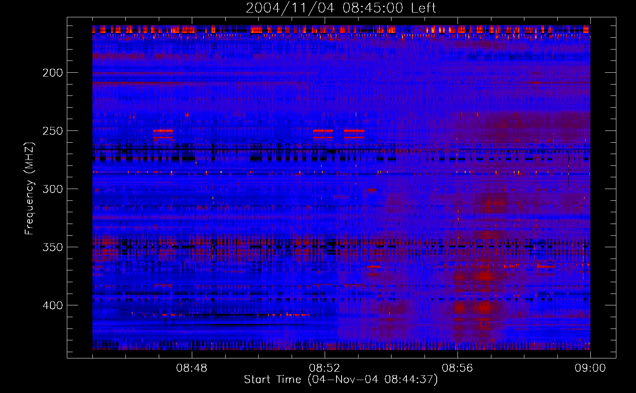636x393 pixels.
Task: Click the "Frequency (MHZ)" axis label
Action: (x=29, y=188)
